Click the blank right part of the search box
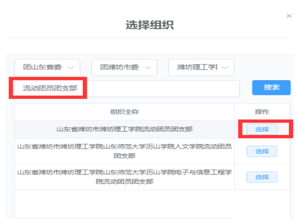This screenshot has height=224, width=297. pos(175,88)
